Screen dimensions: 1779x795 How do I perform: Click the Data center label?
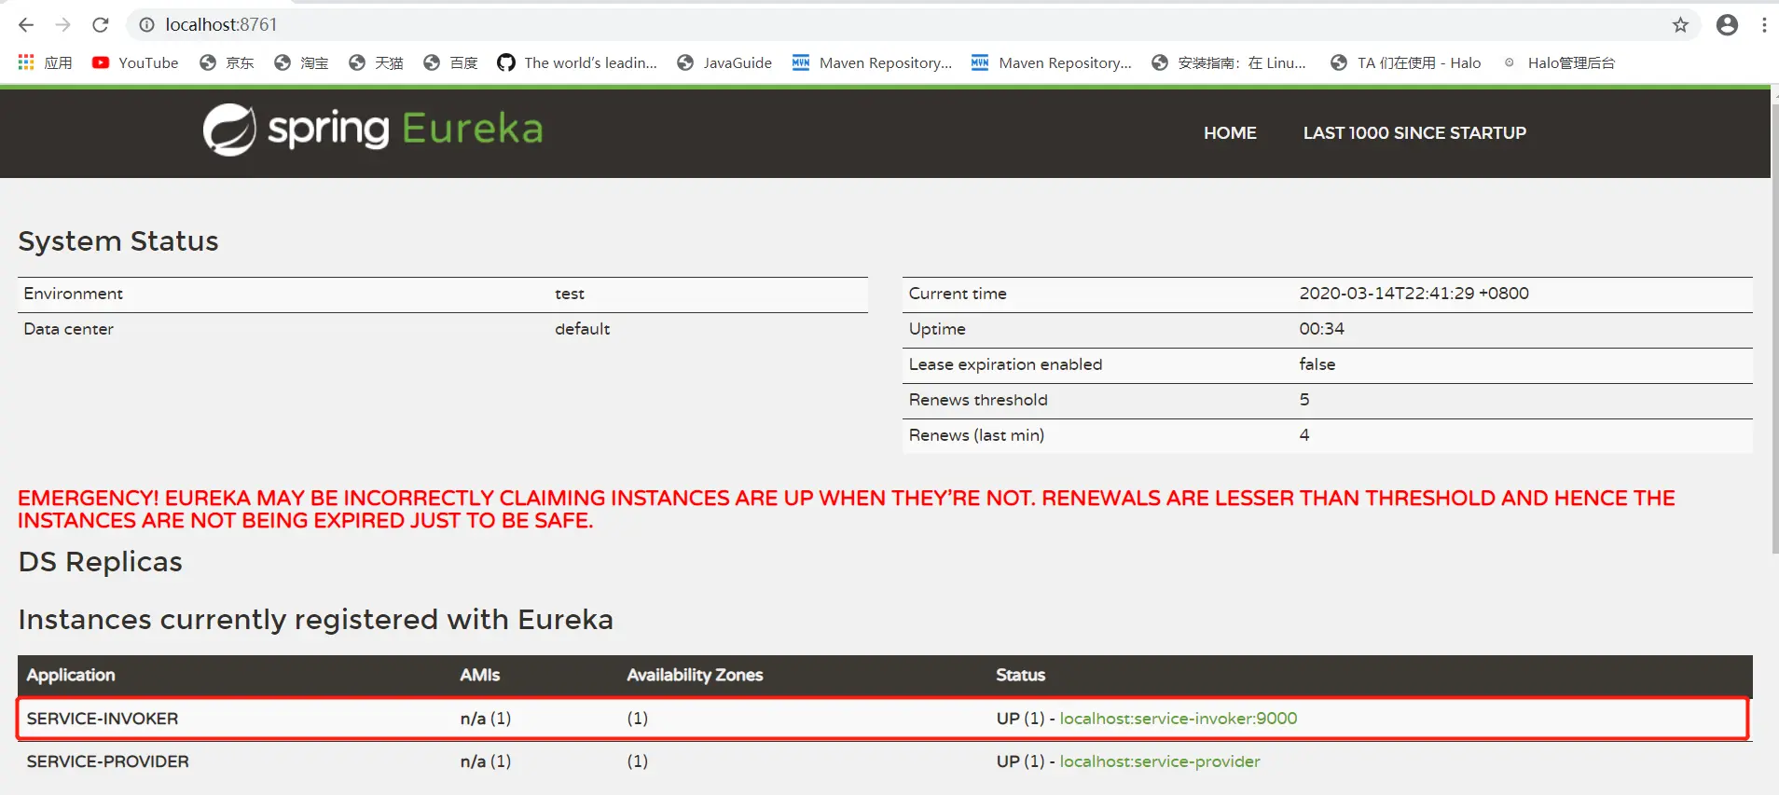click(69, 329)
